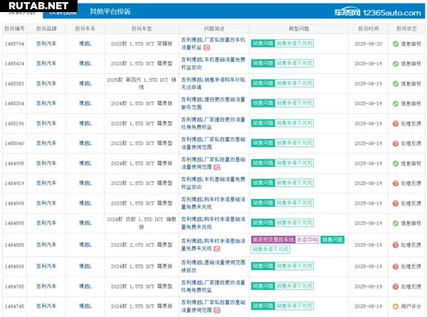Click the 投诉状态 column header
The height and width of the screenshot is (317, 427).
[x=406, y=28]
